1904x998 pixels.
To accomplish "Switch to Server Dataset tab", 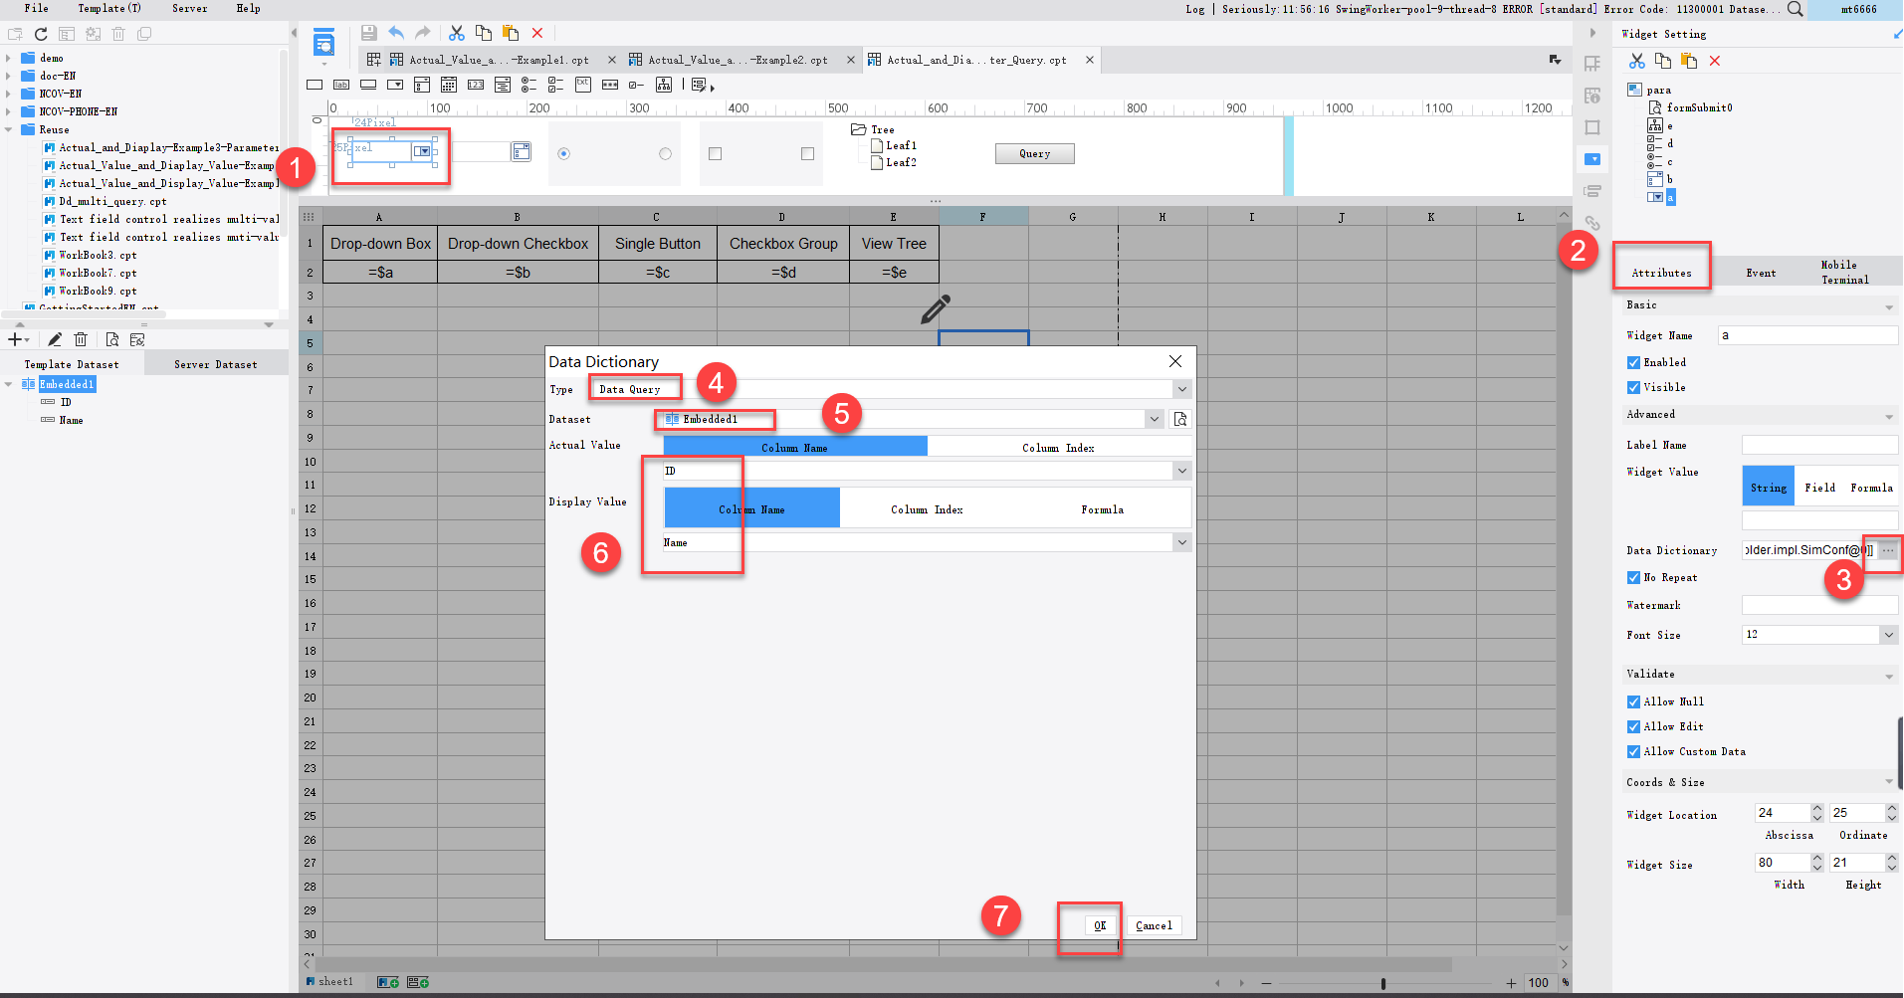I will click(216, 364).
